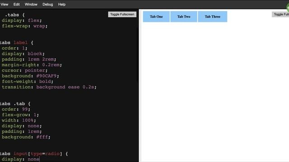Select Tab Two in the preview
289x162 pixels.
coord(184,17)
